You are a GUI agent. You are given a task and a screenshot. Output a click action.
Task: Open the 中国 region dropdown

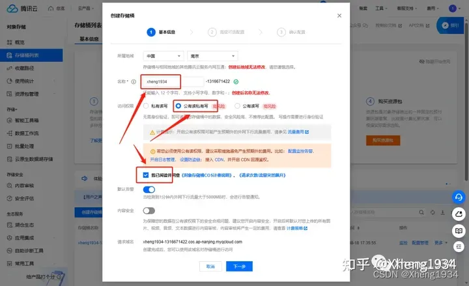(x=163, y=56)
